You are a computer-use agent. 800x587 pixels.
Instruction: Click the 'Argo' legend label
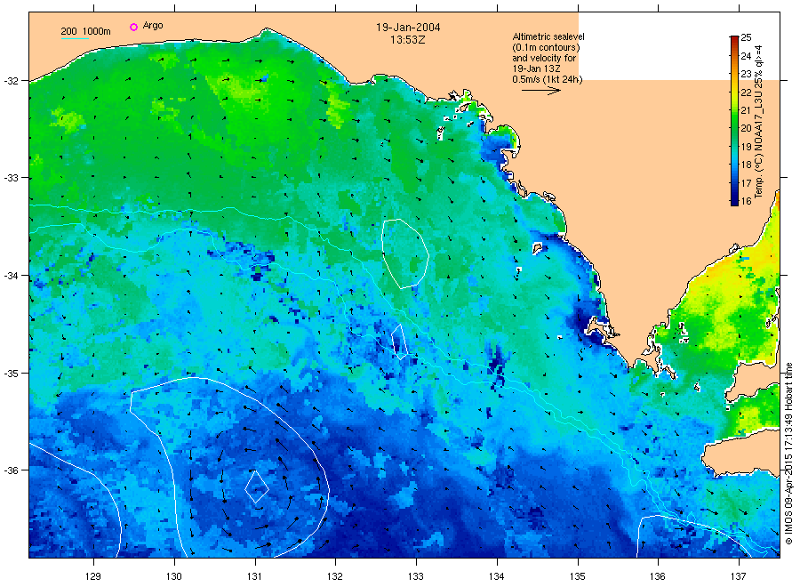click(x=153, y=26)
